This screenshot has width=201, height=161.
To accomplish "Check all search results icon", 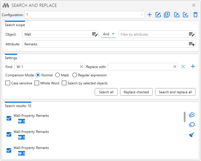I will click(x=192, y=115).
